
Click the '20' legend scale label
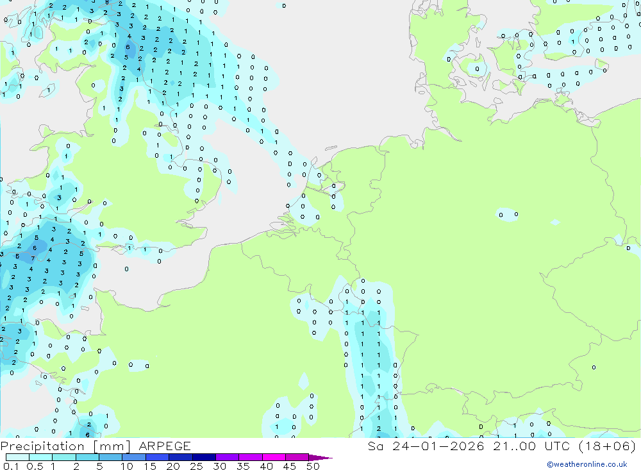[x=173, y=466]
